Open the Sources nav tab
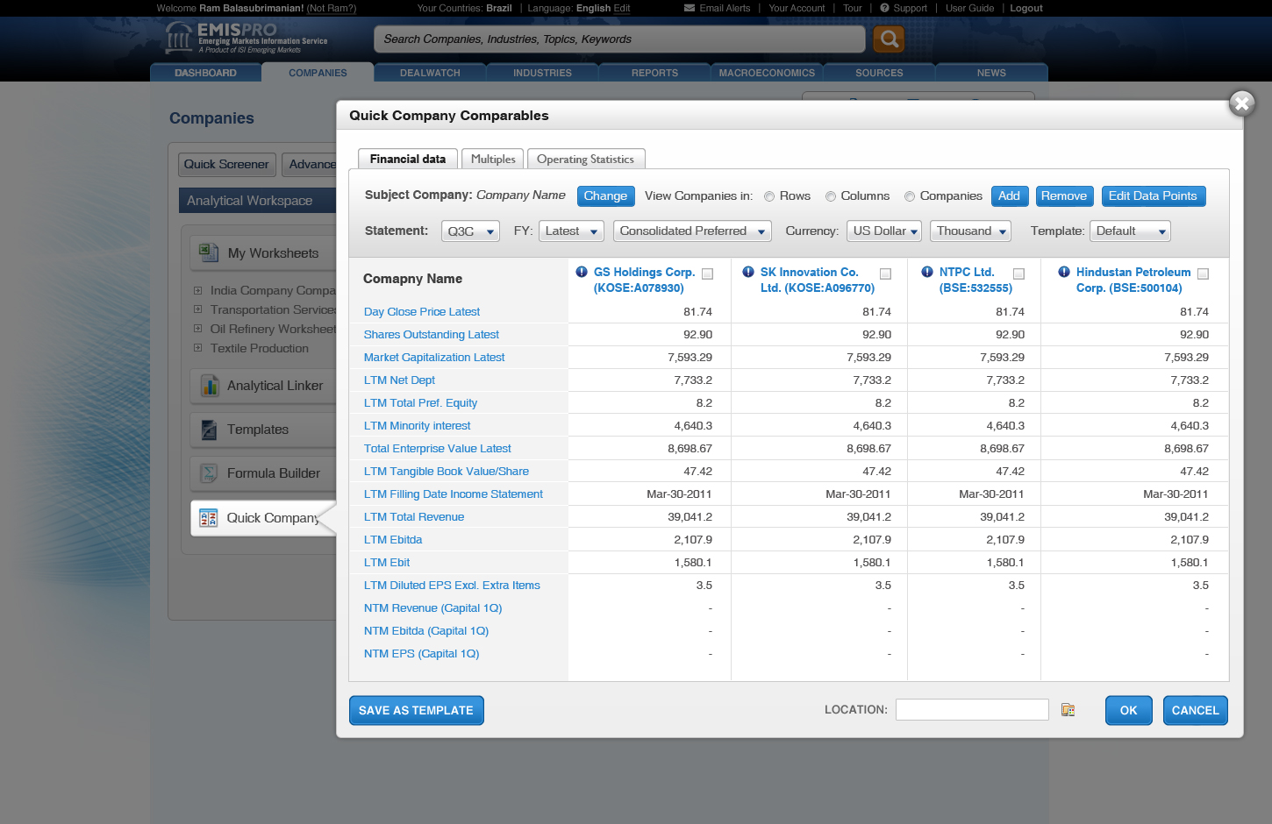The image size is (1272, 824). coord(879,73)
